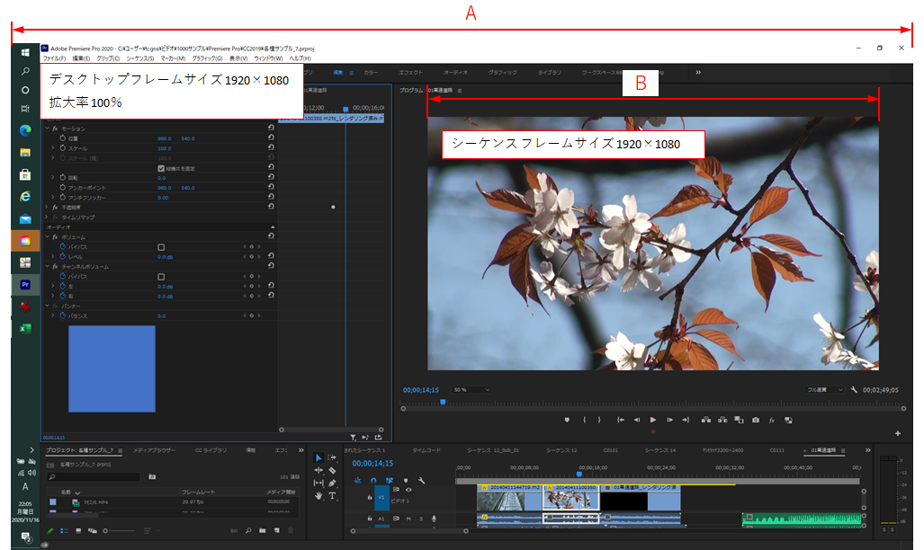The height and width of the screenshot is (550, 924).
Task: Click the blue timecode field in the timeline panel
Action: [x=373, y=464]
